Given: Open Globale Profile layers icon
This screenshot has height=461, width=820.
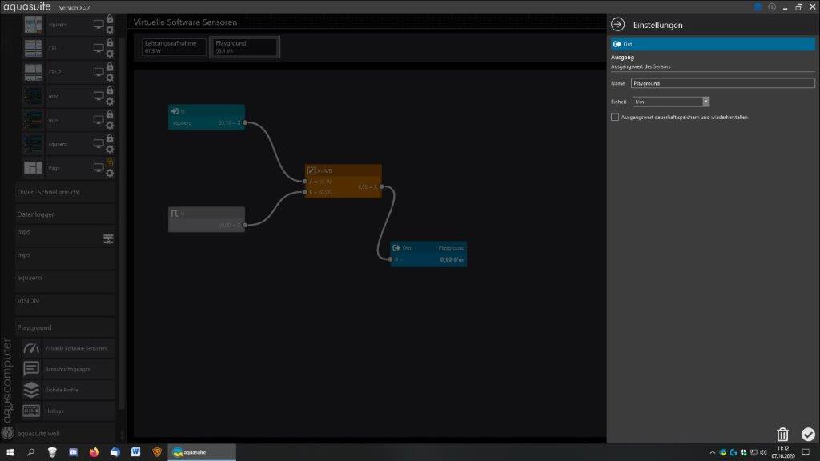Looking at the screenshot, I should 31,390.
